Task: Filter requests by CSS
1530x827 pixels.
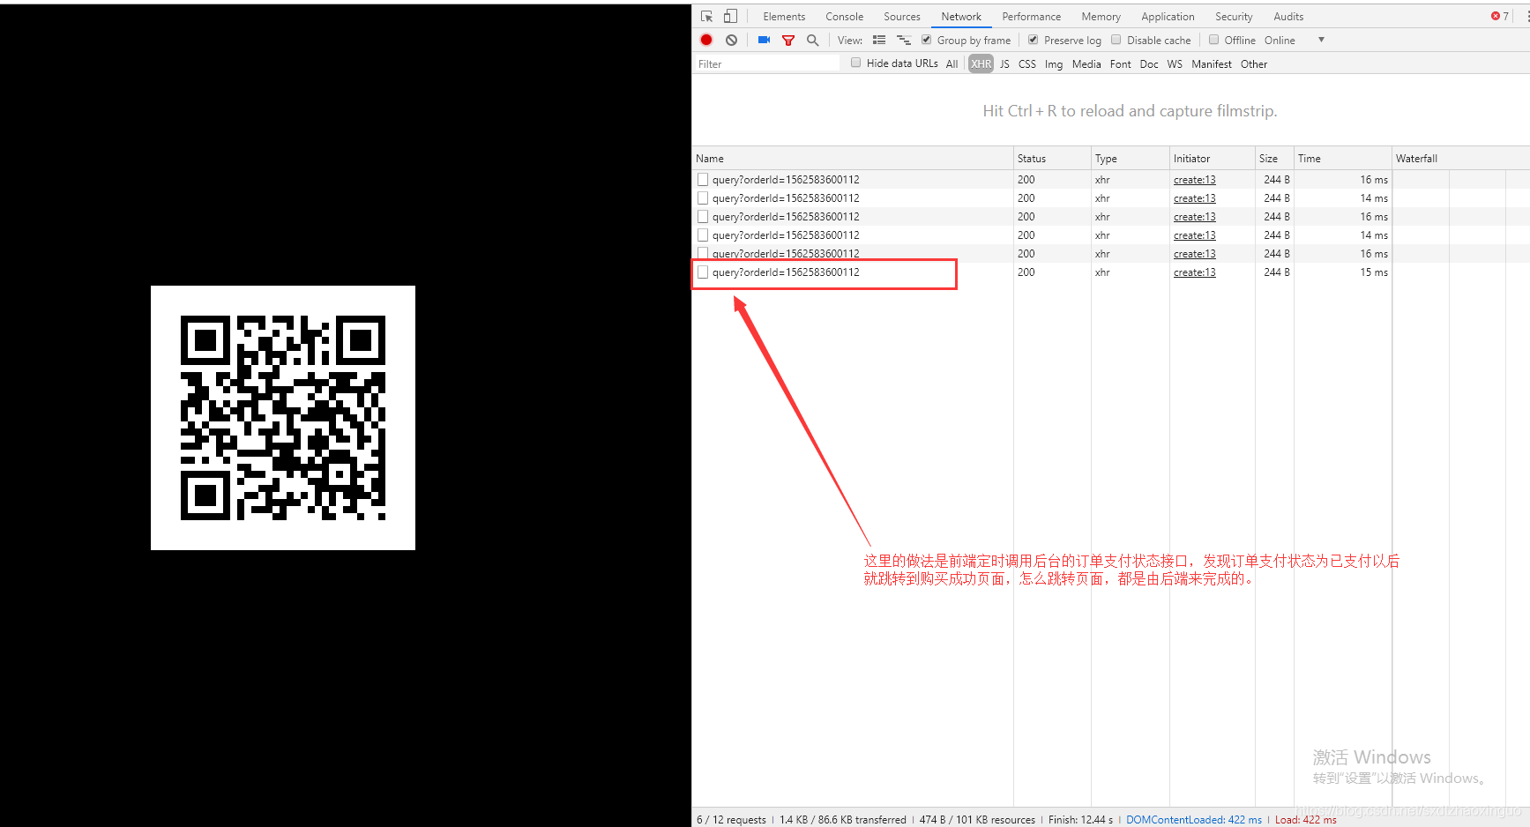Action: [1027, 63]
